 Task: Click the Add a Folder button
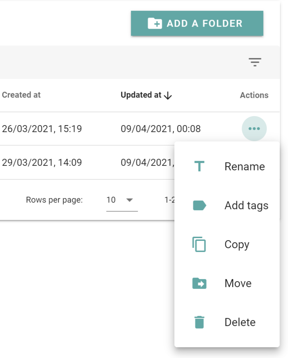(x=197, y=23)
